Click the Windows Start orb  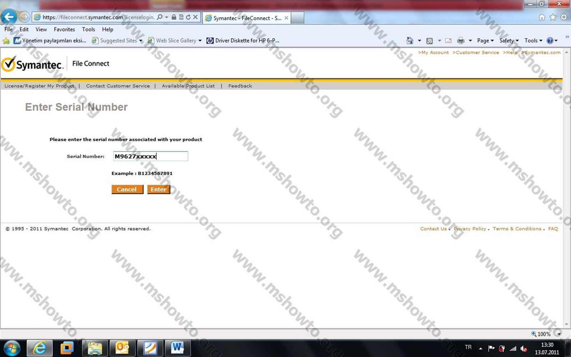12,348
